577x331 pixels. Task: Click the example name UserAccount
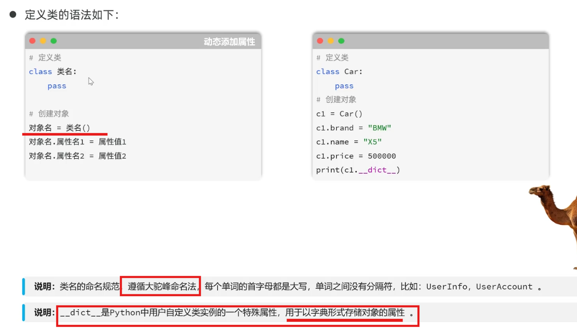point(504,287)
